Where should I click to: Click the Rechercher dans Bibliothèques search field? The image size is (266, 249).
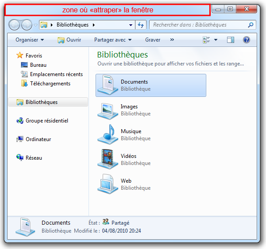[199, 25]
